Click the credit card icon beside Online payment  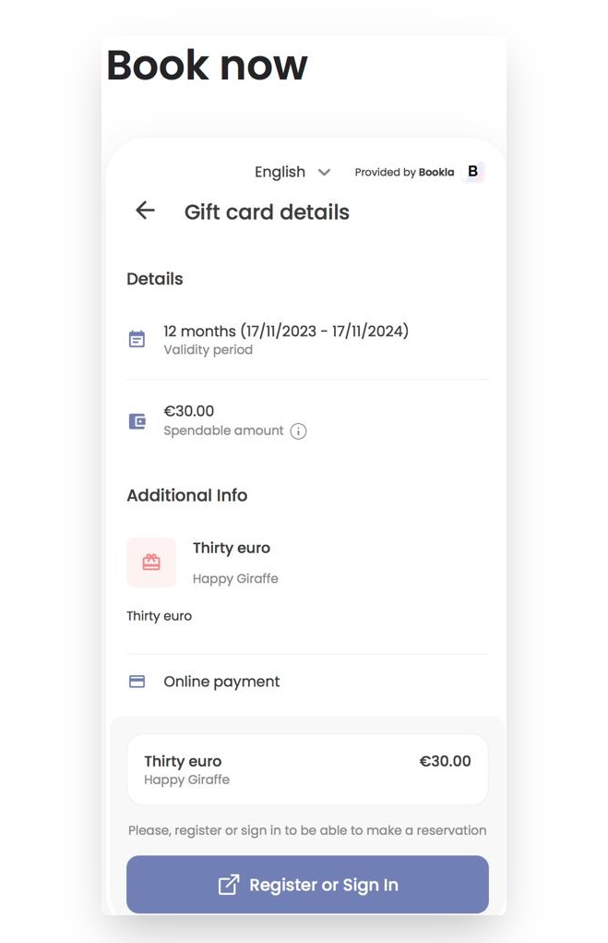137,681
